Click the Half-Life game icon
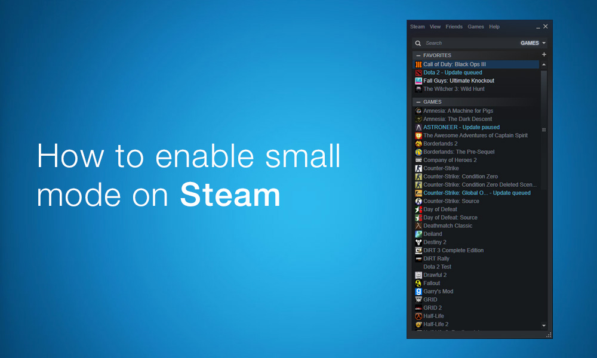The width and height of the screenshot is (597, 358). [418, 316]
